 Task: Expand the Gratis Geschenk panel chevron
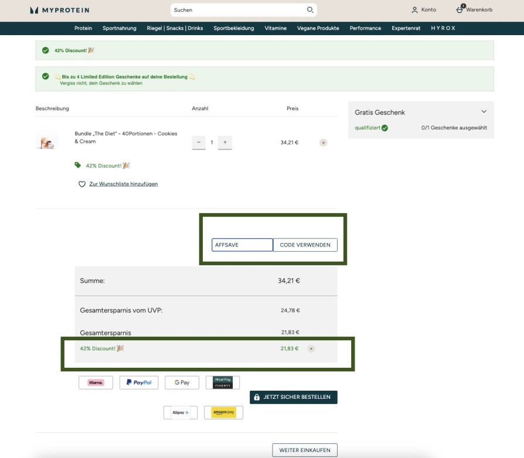pyautogui.click(x=484, y=111)
